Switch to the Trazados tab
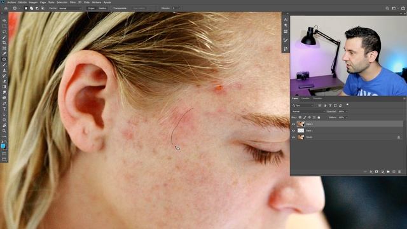 [x=317, y=99]
